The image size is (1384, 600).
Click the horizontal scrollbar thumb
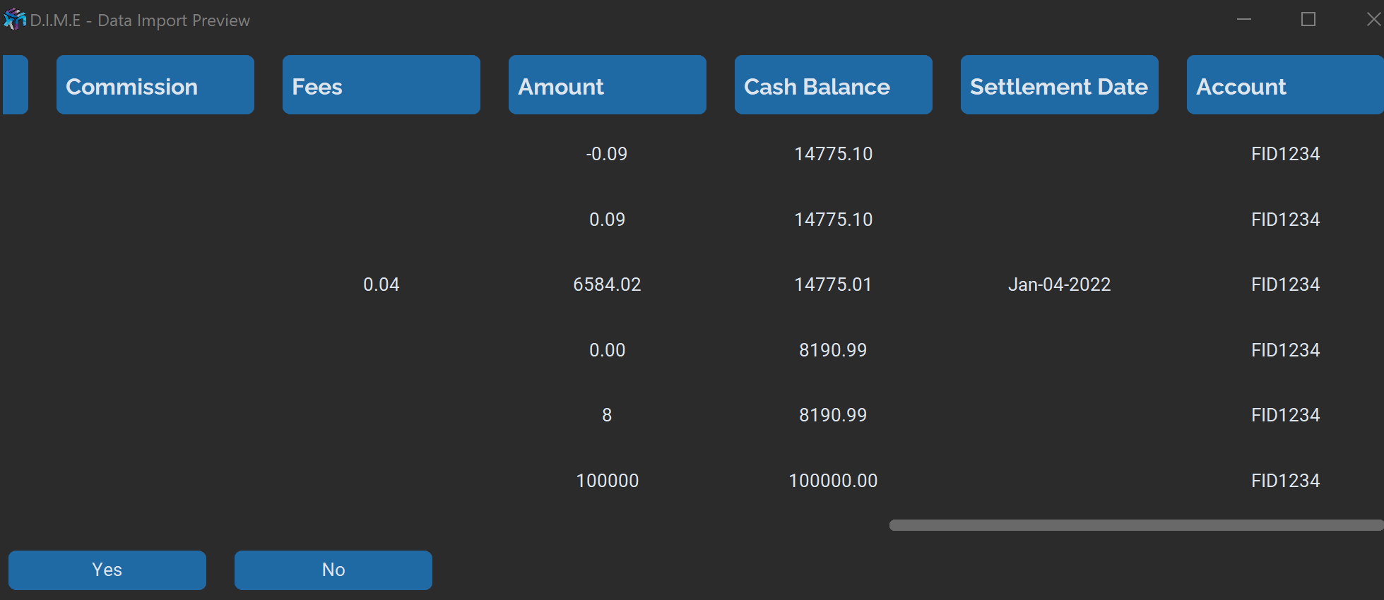click(1135, 525)
